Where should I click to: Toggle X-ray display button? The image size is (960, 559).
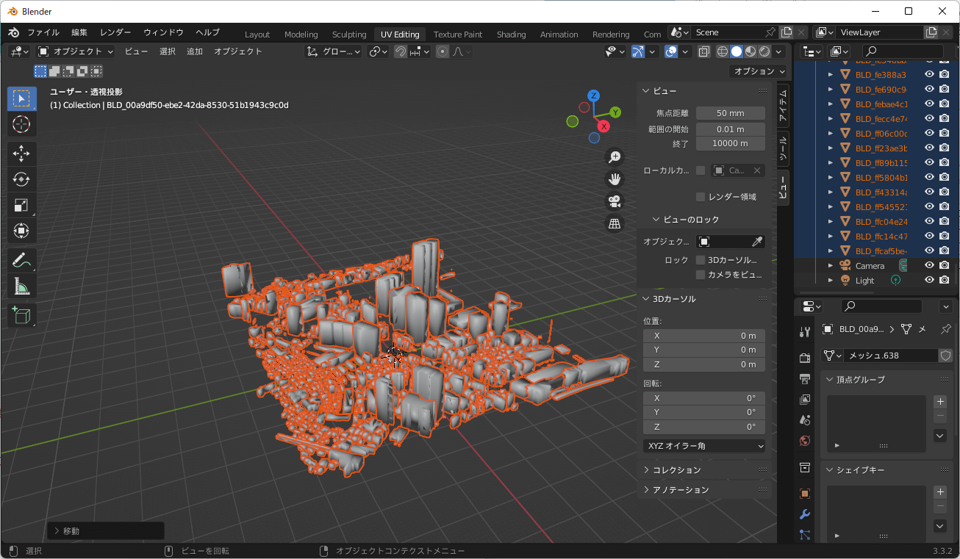pos(703,51)
